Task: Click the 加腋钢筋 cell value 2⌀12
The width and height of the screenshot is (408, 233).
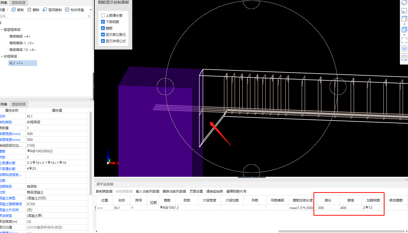Action: 373,208
